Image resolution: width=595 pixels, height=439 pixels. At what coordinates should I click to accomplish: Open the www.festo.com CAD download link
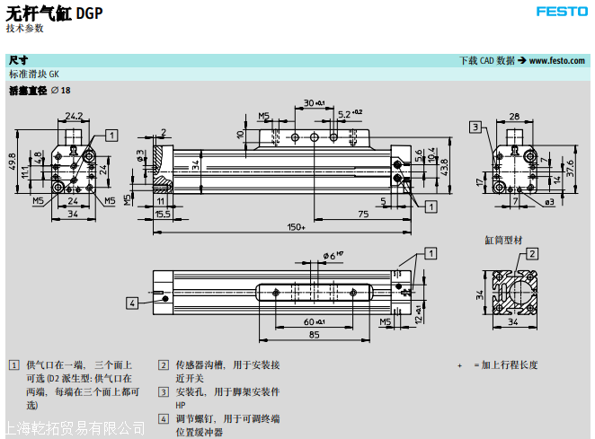(x=557, y=61)
